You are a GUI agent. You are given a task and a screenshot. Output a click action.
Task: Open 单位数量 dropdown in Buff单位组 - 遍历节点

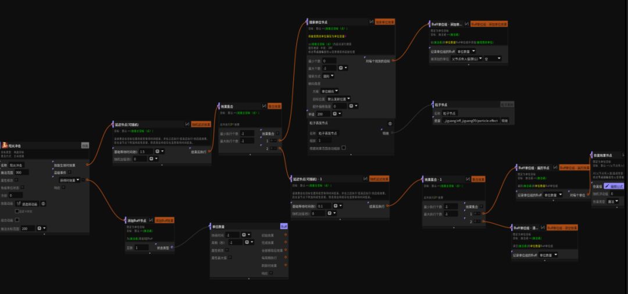pyautogui.click(x=553, y=195)
